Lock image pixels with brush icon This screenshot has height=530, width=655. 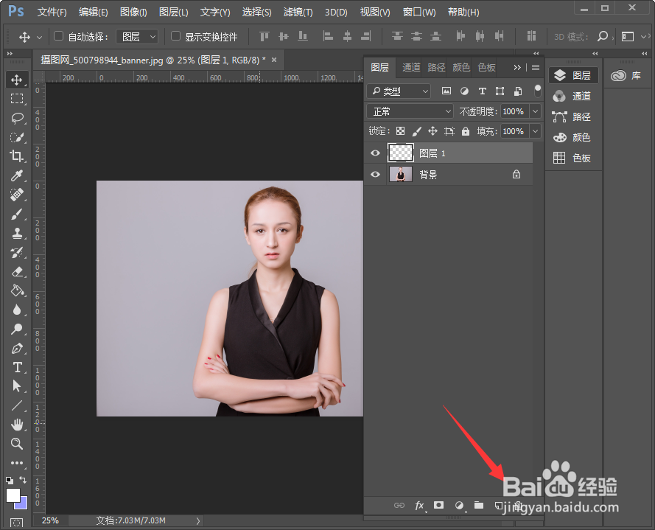pyautogui.click(x=416, y=131)
